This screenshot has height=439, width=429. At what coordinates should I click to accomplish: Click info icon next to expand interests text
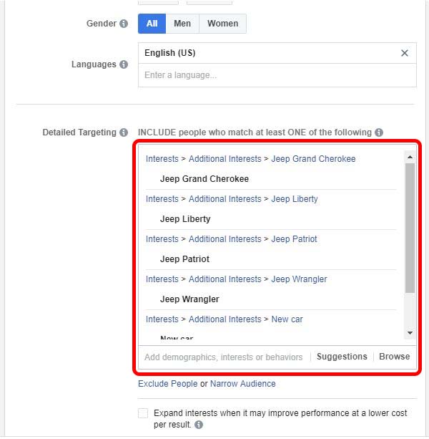199,425
